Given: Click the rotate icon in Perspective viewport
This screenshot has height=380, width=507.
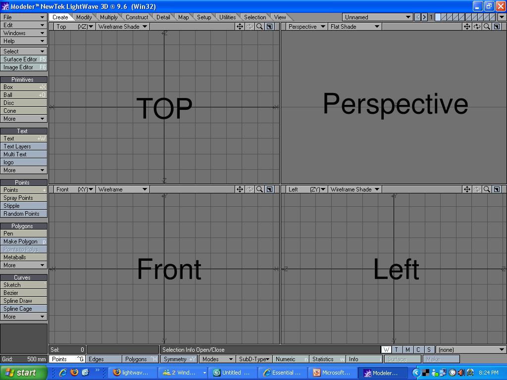Looking at the screenshot, I should [477, 27].
